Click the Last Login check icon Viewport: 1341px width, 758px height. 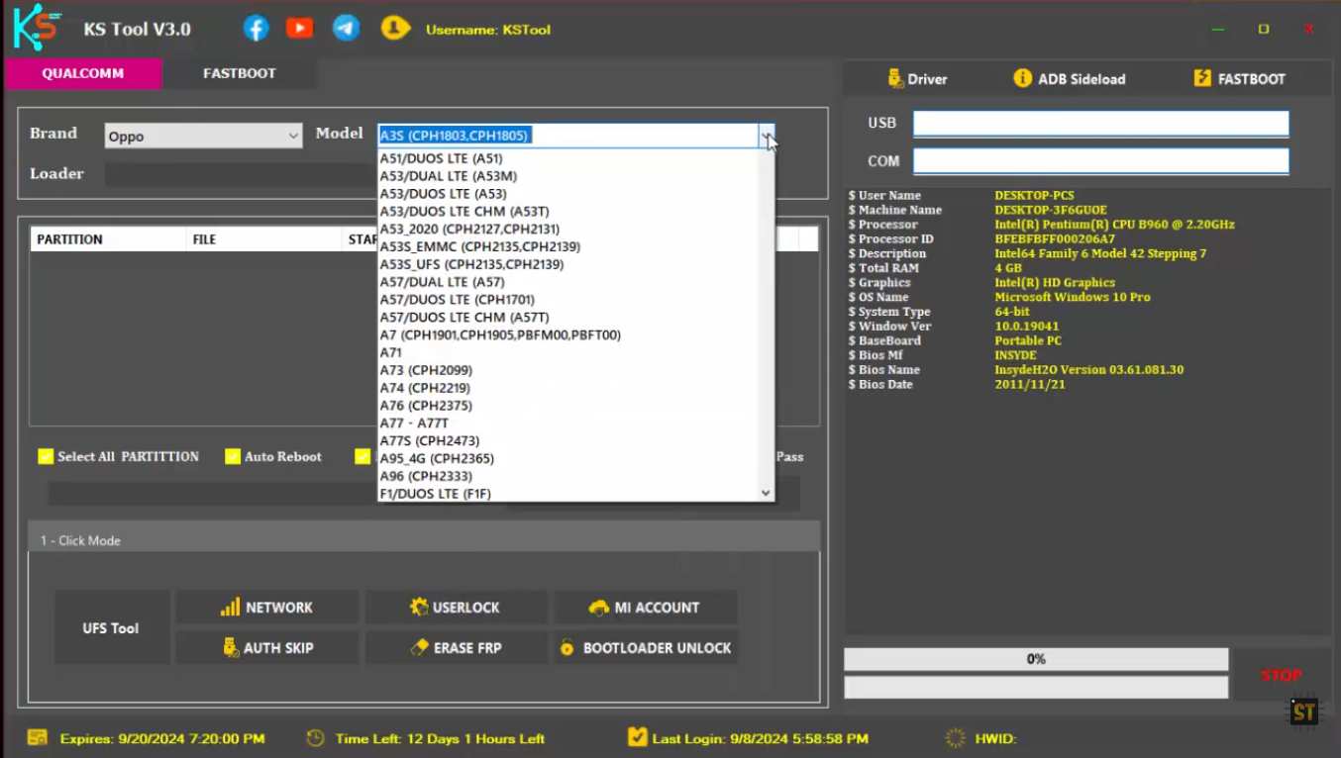(x=638, y=737)
